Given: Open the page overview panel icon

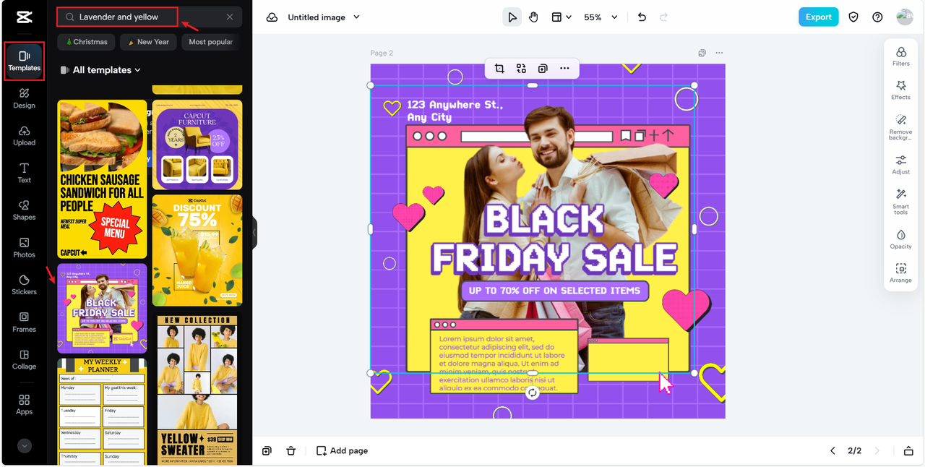Looking at the screenshot, I should pos(908,450).
